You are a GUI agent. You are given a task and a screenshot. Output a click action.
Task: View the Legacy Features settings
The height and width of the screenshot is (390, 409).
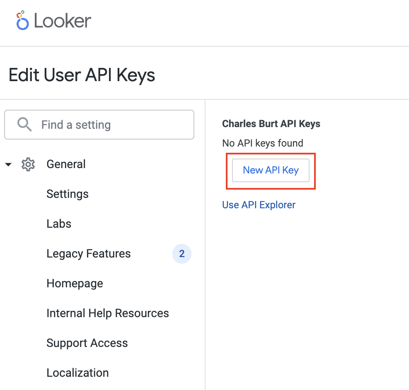point(88,254)
